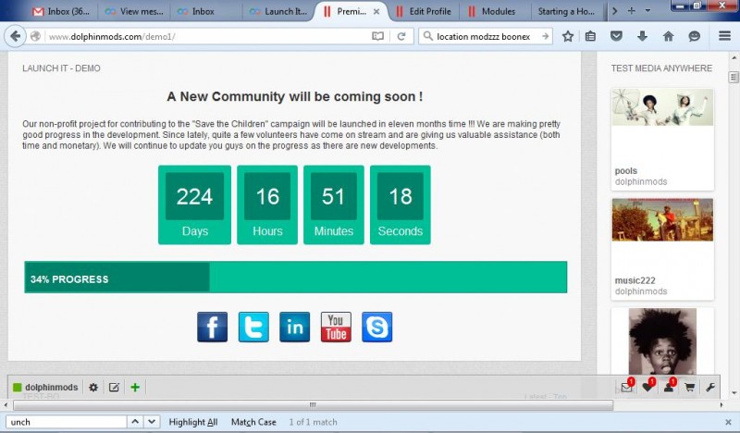Open the Skype social icon
The height and width of the screenshot is (433, 740).
(377, 327)
